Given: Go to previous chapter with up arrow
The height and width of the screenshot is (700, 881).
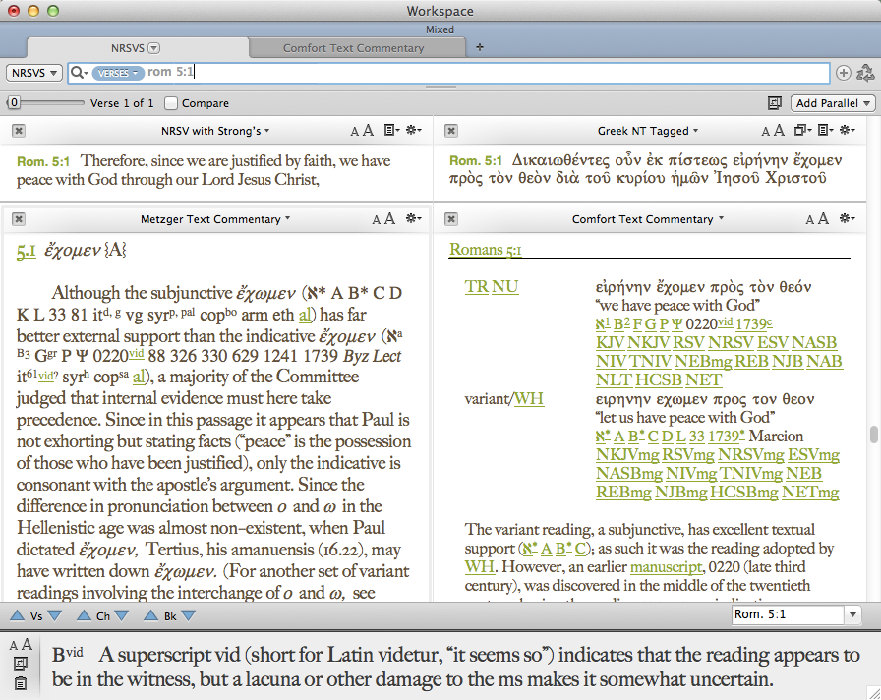Looking at the screenshot, I should 84,615.
